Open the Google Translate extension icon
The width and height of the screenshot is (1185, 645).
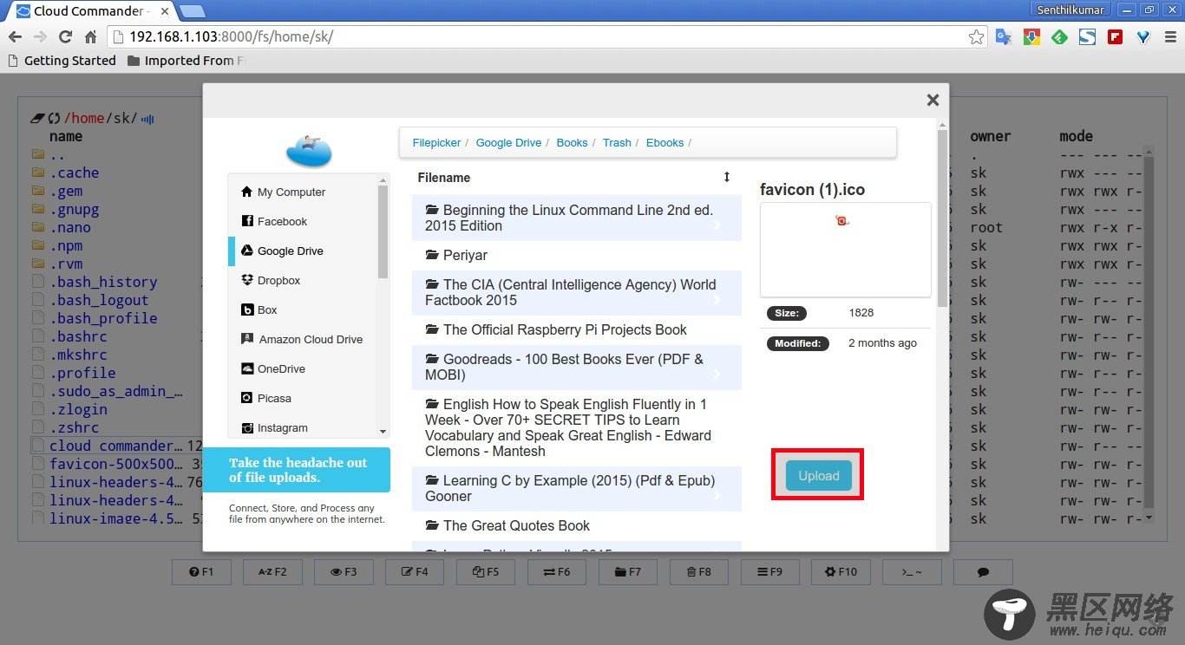1004,37
